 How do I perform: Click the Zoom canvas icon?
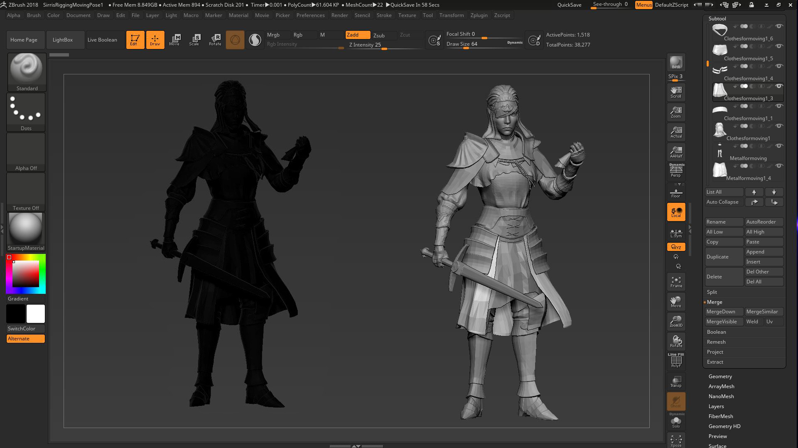click(676, 112)
